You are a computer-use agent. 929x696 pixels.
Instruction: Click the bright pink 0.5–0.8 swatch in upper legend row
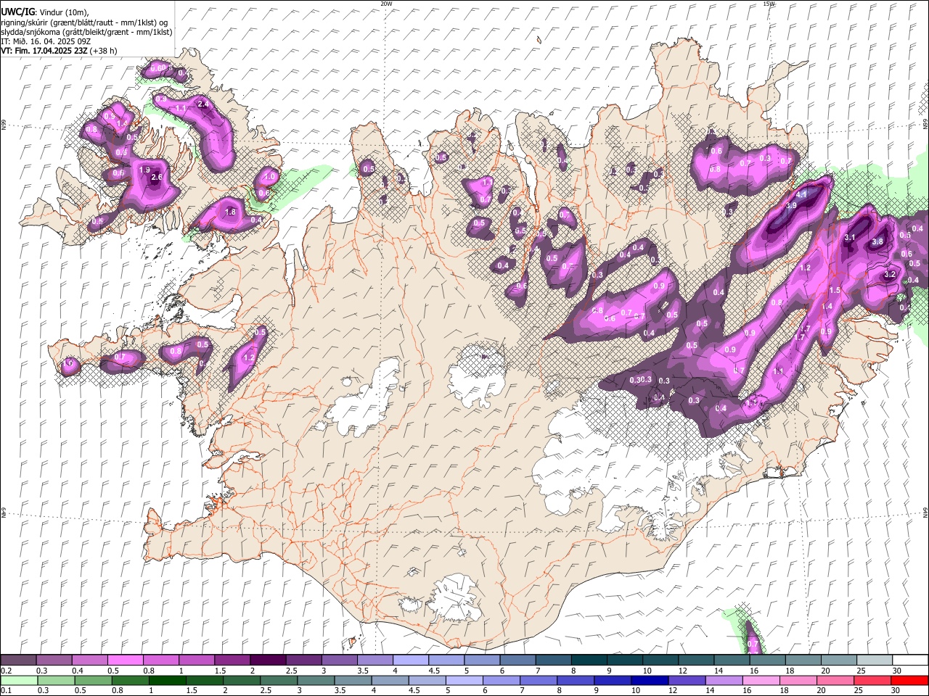click(126, 660)
